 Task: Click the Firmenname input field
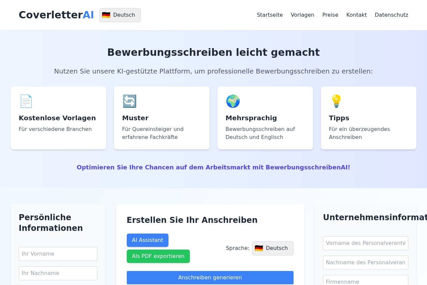365,282
